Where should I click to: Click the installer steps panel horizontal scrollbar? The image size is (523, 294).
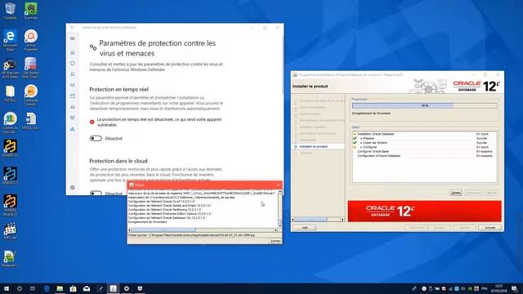click(318, 219)
